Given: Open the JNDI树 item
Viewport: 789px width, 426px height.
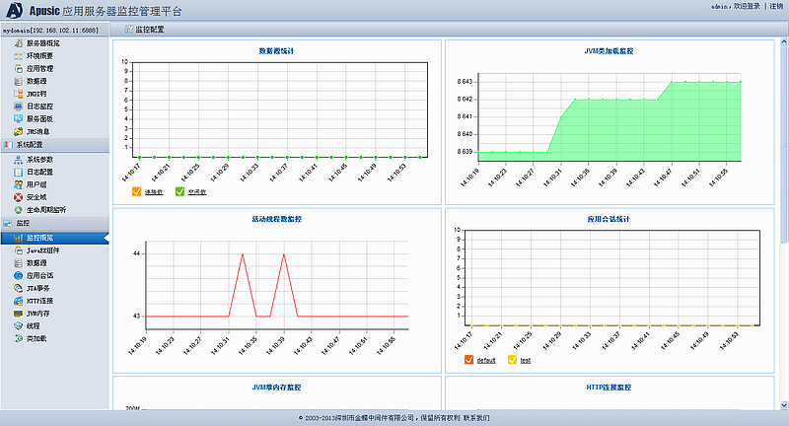Looking at the screenshot, I should pos(36,94).
